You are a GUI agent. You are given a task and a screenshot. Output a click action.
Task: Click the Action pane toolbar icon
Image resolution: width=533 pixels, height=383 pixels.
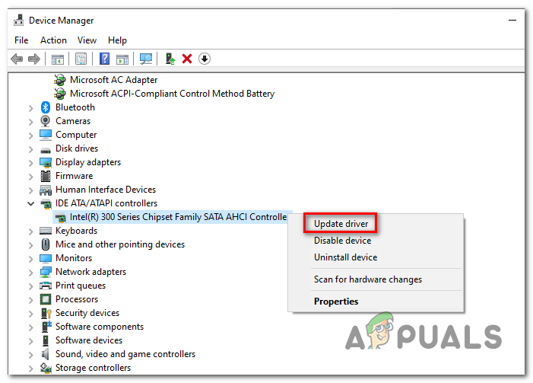(122, 59)
